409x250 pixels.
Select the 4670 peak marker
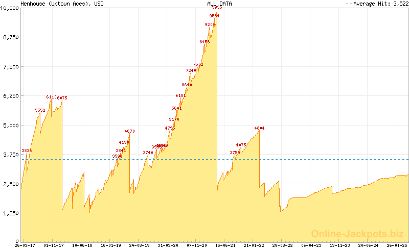coord(129,131)
